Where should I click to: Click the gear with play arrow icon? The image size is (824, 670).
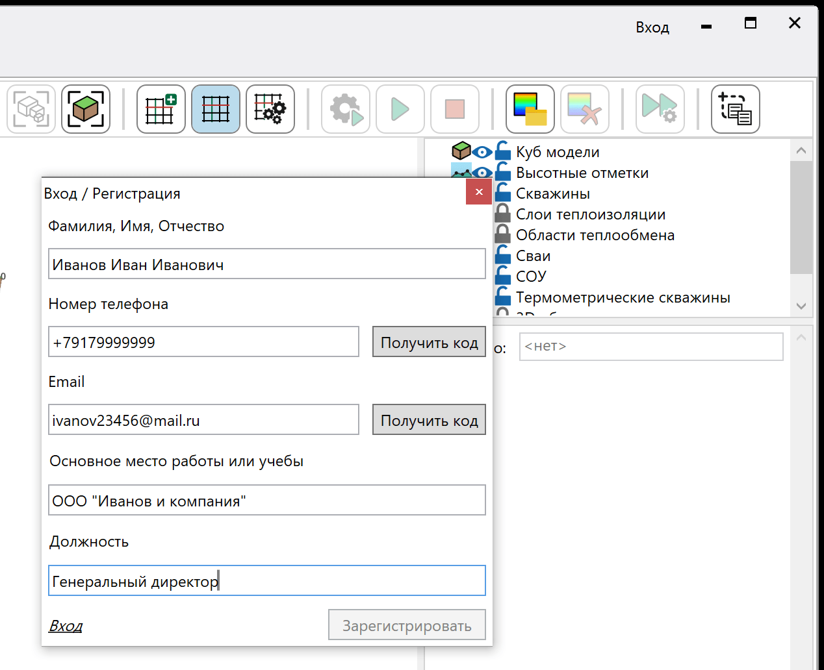[x=346, y=109]
